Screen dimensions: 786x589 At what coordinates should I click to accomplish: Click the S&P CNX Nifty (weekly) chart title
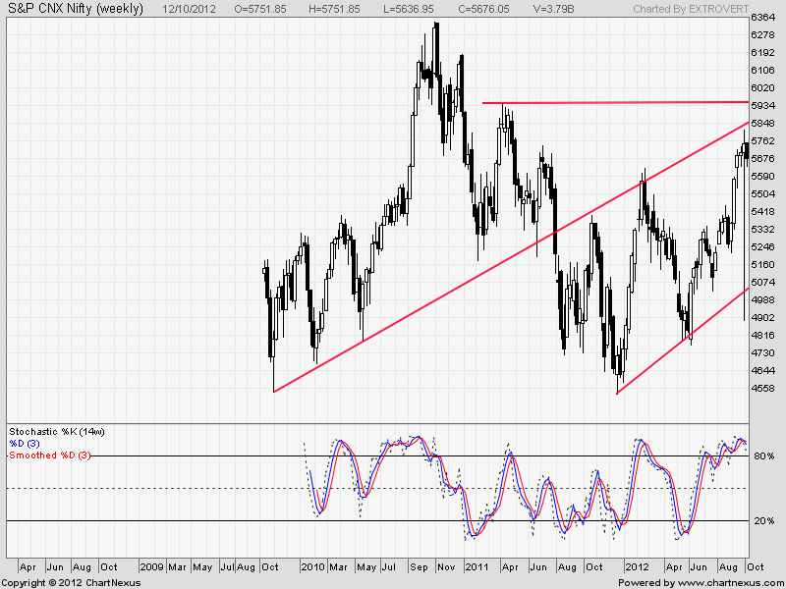74,9
